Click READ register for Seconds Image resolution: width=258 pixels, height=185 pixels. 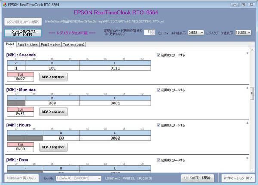[53, 77]
